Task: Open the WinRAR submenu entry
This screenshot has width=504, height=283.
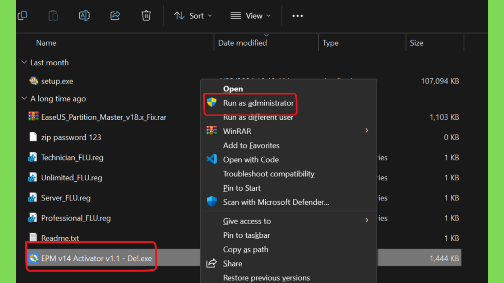Action: pyautogui.click(x=237, y=131)
